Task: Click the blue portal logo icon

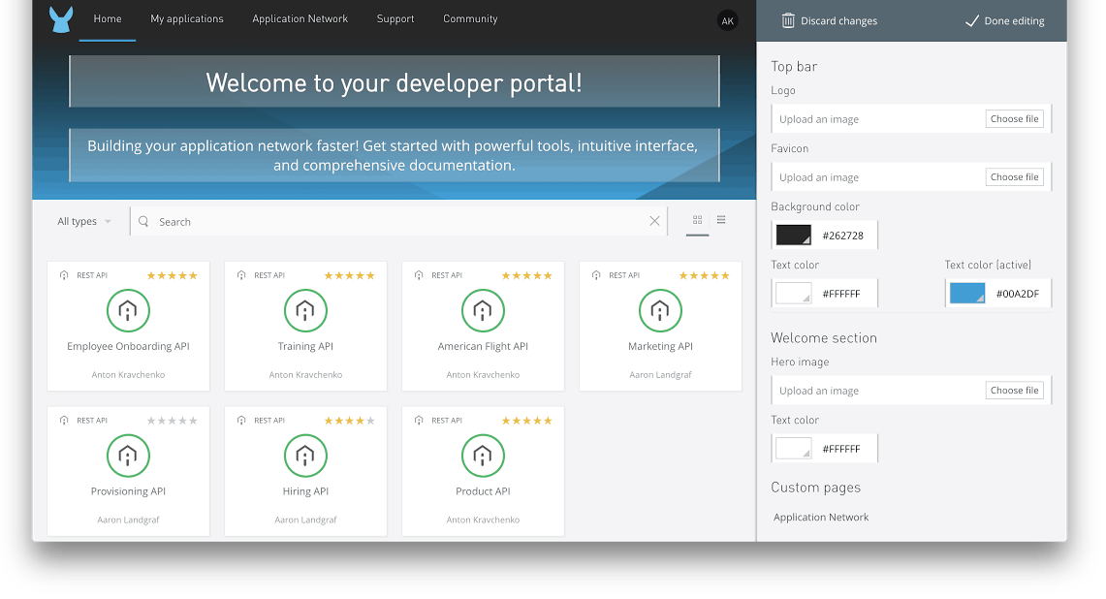Action: tap(61, 19)
